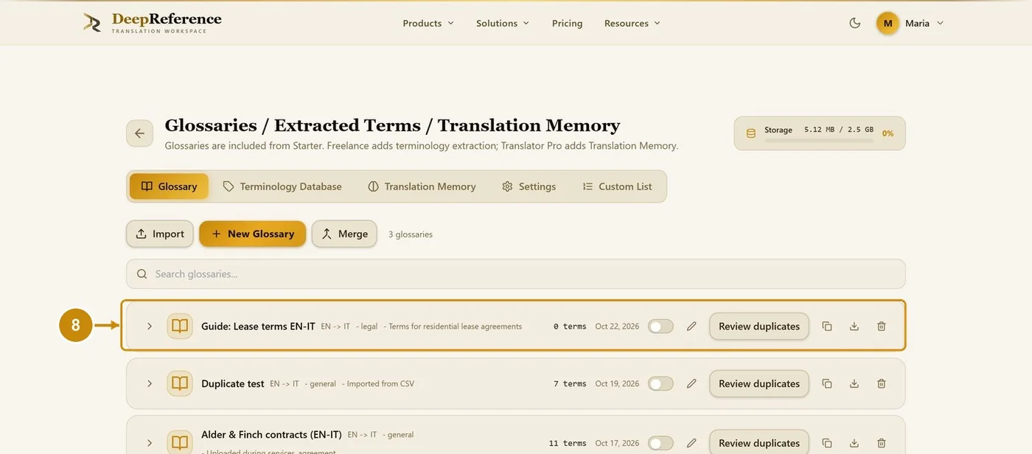Click the Merge button
Viewport: 1032px width, 454px height.
point(344,234)
